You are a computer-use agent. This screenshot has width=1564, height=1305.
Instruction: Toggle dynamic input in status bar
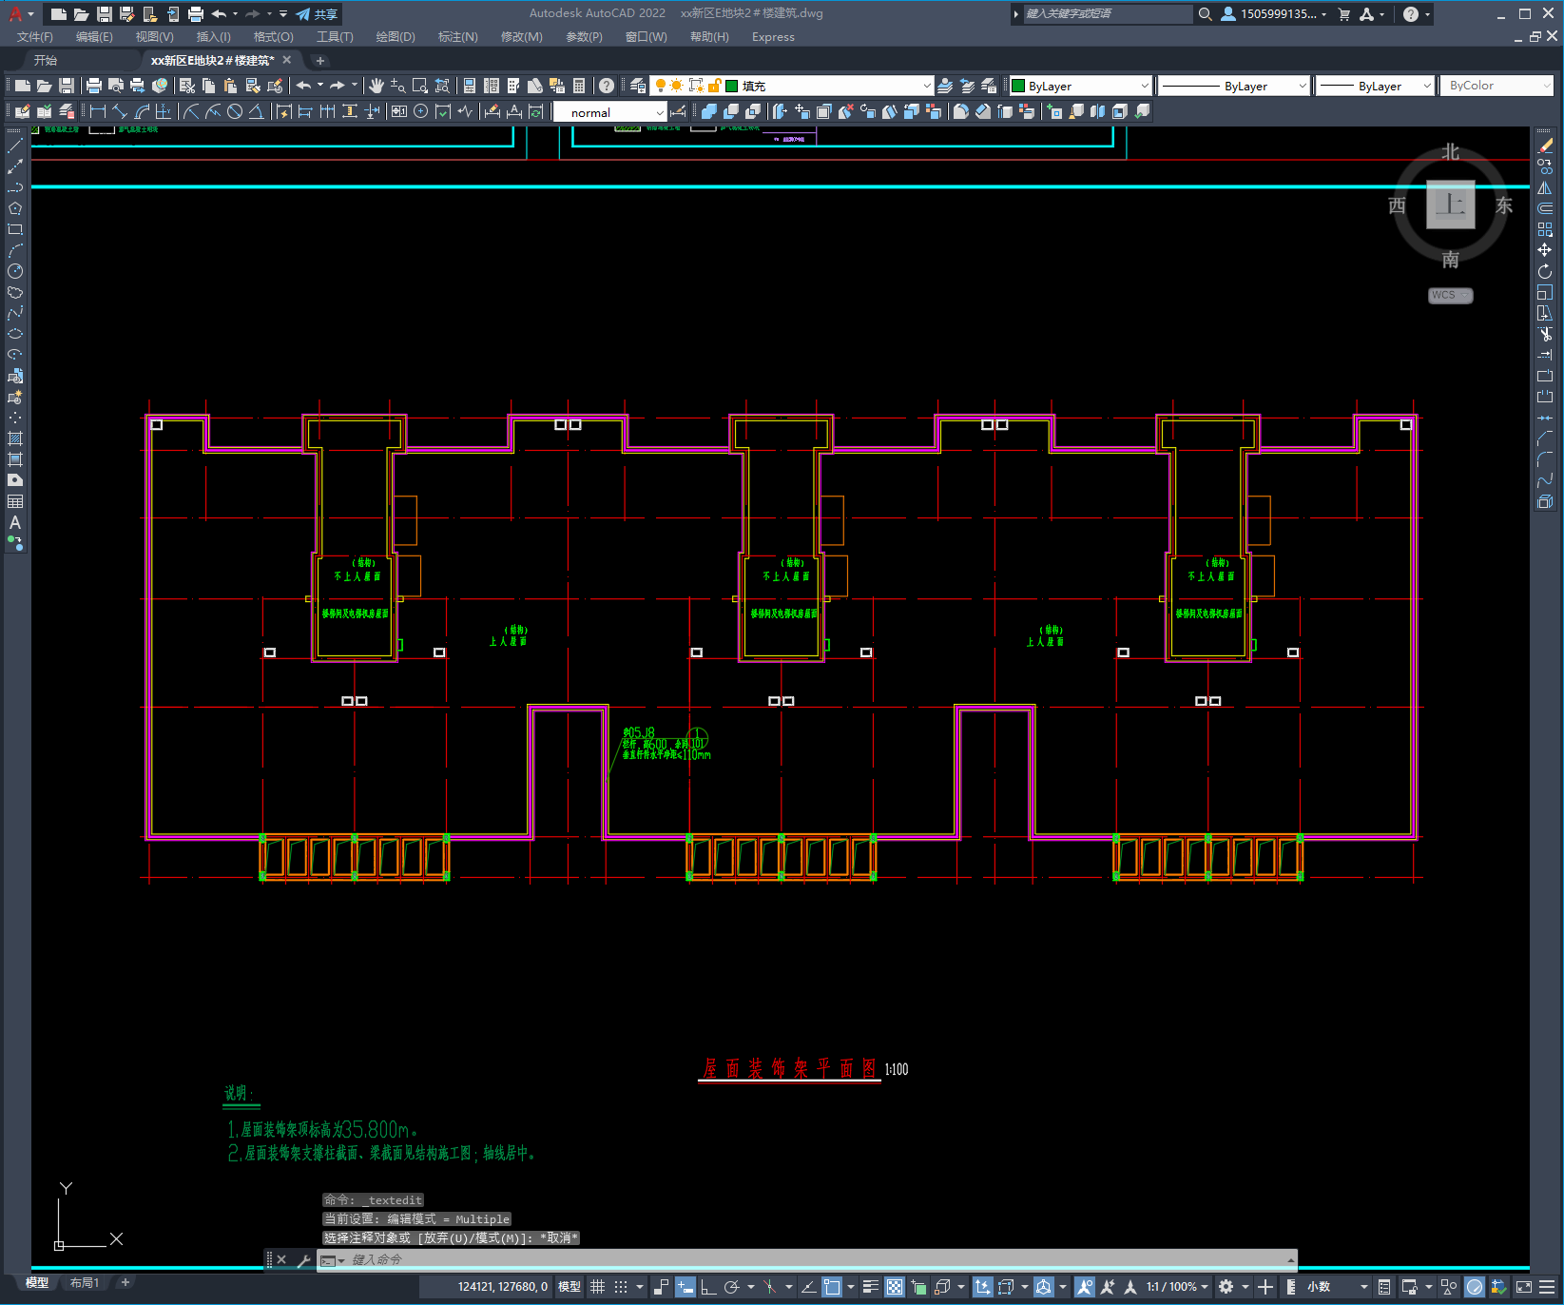(x=685, y=1287)
